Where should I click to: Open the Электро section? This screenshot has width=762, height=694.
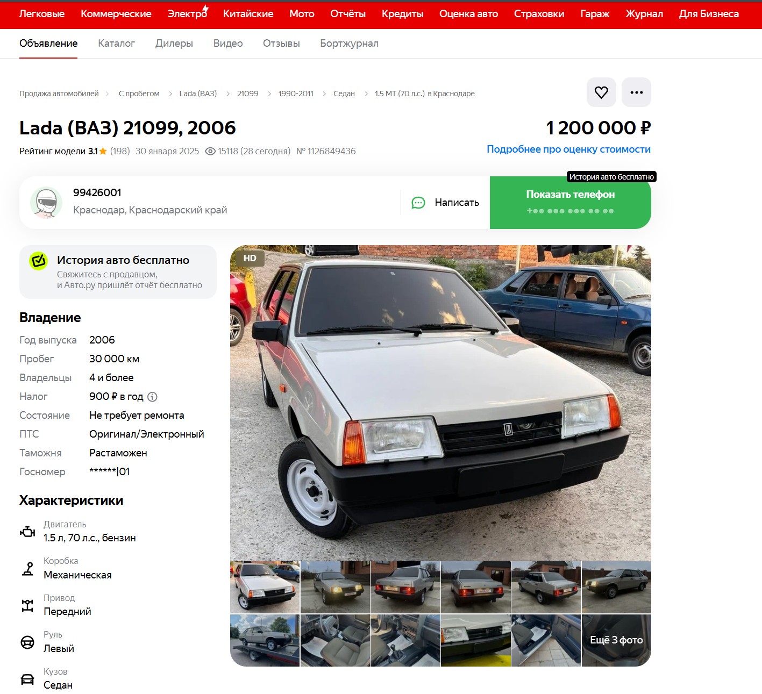click(x=188, y=13)
